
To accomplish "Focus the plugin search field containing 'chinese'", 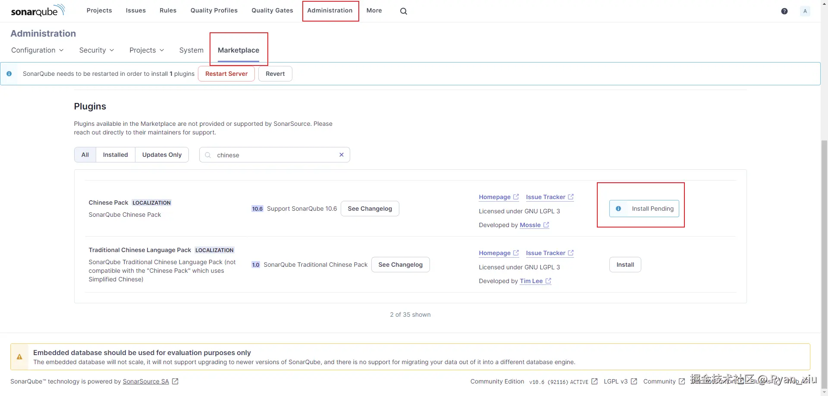I will point(274,155).
